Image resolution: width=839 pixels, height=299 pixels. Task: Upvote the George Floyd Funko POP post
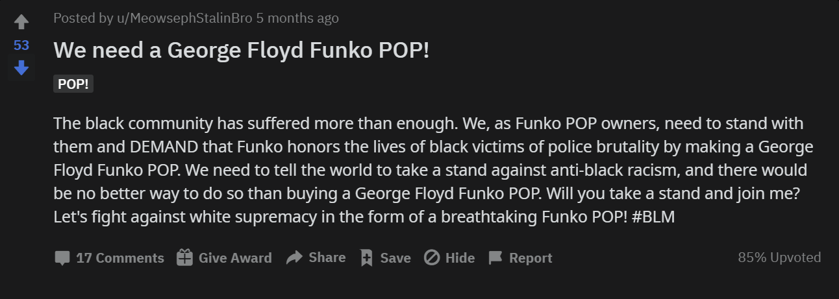click(x=21, y=23)
